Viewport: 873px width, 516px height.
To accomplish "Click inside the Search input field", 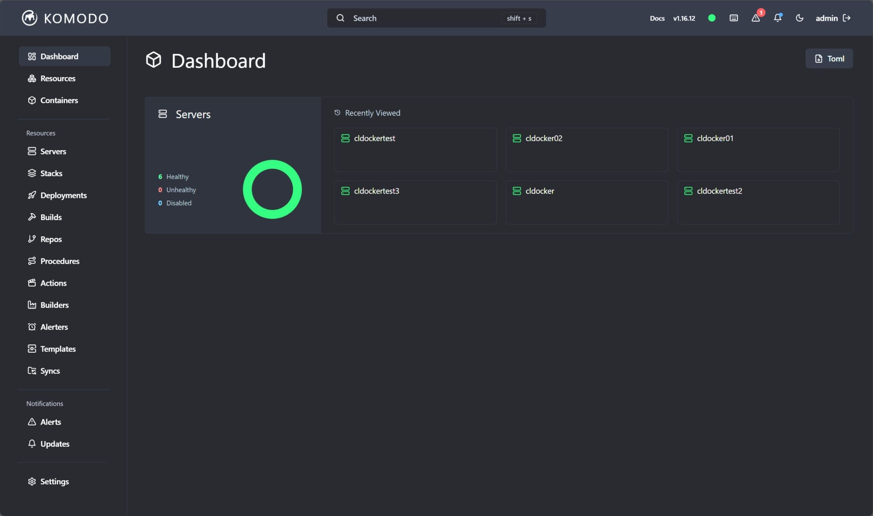I will pyautogui.click(x=426, y=18).
